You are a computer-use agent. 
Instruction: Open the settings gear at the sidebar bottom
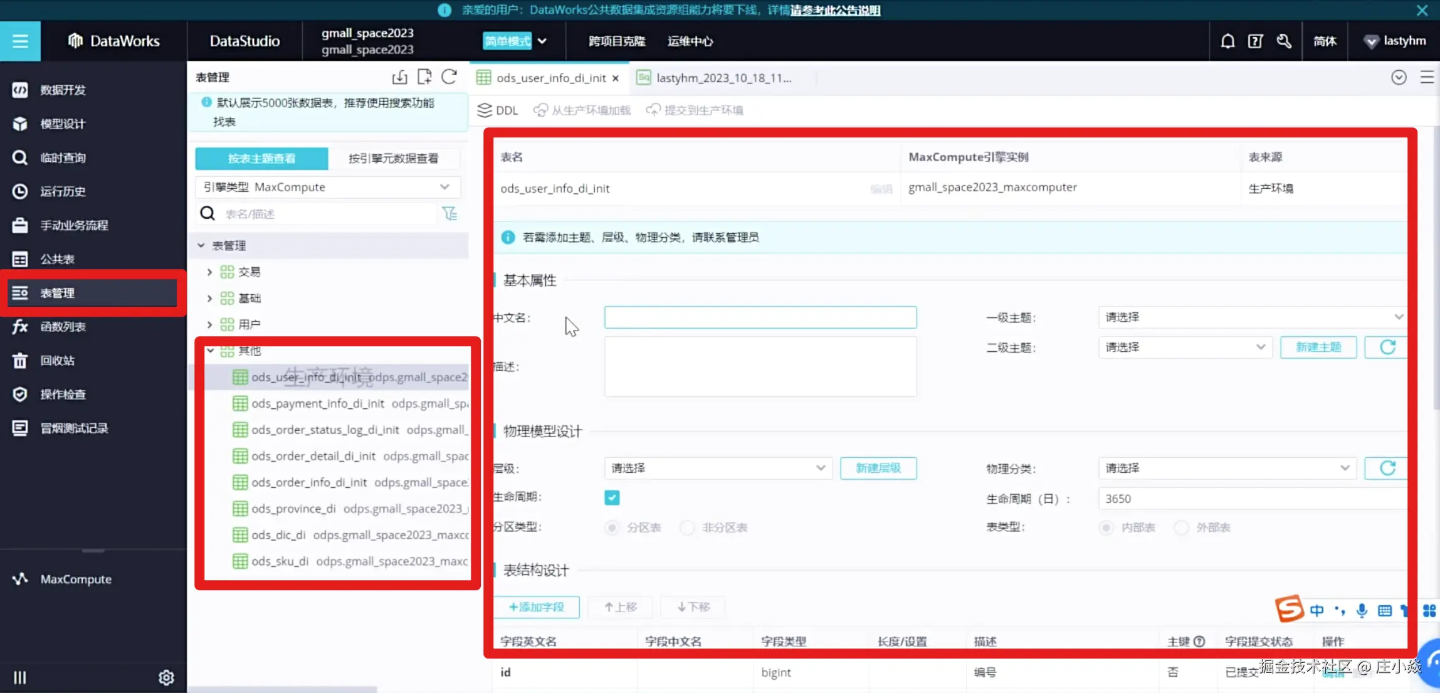tap(166, 677)
